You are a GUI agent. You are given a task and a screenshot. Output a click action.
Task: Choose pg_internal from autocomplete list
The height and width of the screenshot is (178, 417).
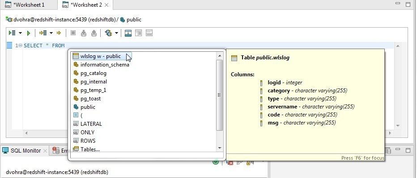(94, 82)
